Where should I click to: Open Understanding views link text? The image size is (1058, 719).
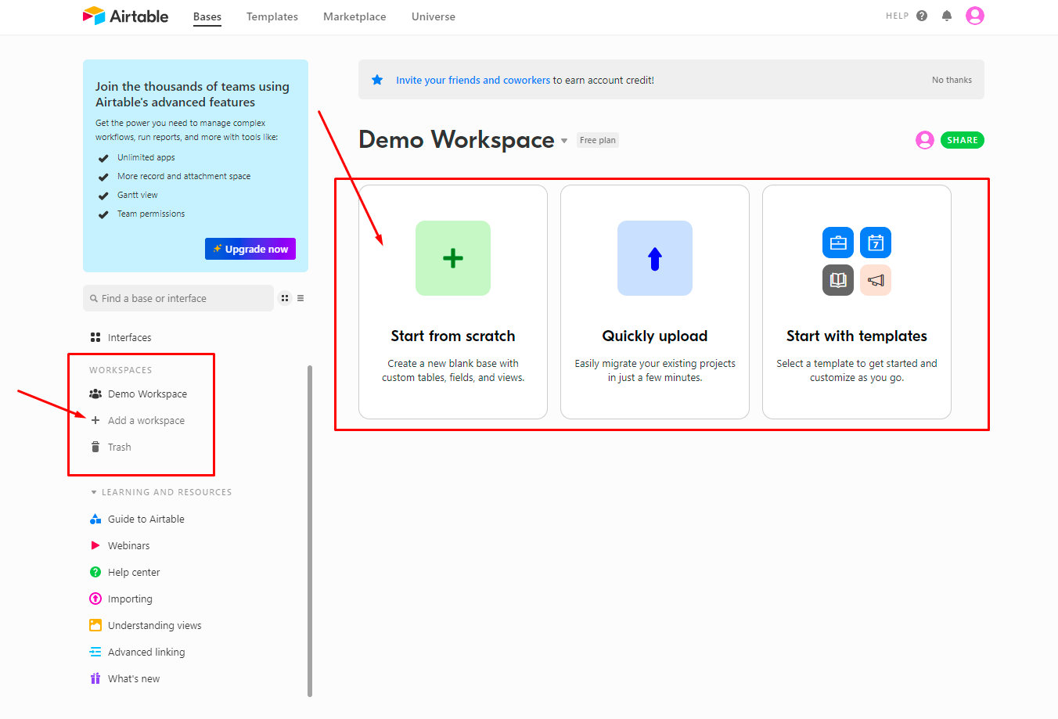pyautogui.click(x=155, y=625)
